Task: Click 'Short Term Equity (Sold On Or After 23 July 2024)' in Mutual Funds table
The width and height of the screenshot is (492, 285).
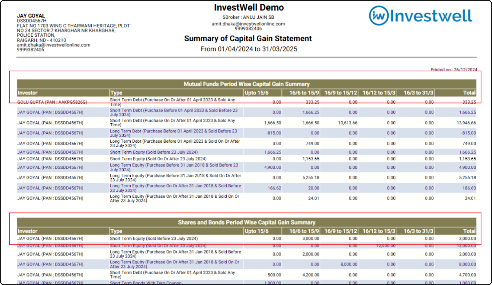Action: (x=158, y=159)
